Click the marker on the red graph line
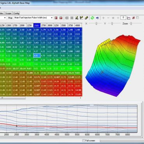Image resolution: width=144 pixels, height=144 pixels. pos(16,126)
